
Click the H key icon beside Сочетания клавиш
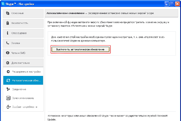click(8, 98)
